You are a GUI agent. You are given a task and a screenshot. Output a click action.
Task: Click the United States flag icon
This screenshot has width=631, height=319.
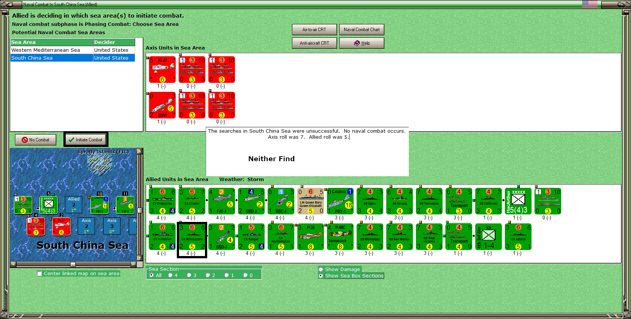(590, 4)
